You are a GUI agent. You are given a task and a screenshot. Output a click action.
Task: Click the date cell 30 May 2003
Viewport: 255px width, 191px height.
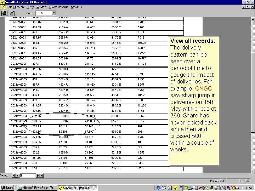(19, 64)
